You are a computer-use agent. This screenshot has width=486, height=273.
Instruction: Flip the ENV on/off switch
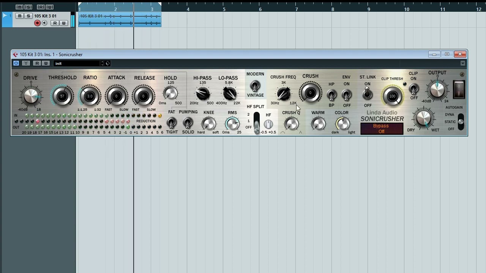(x=346, y=94)
